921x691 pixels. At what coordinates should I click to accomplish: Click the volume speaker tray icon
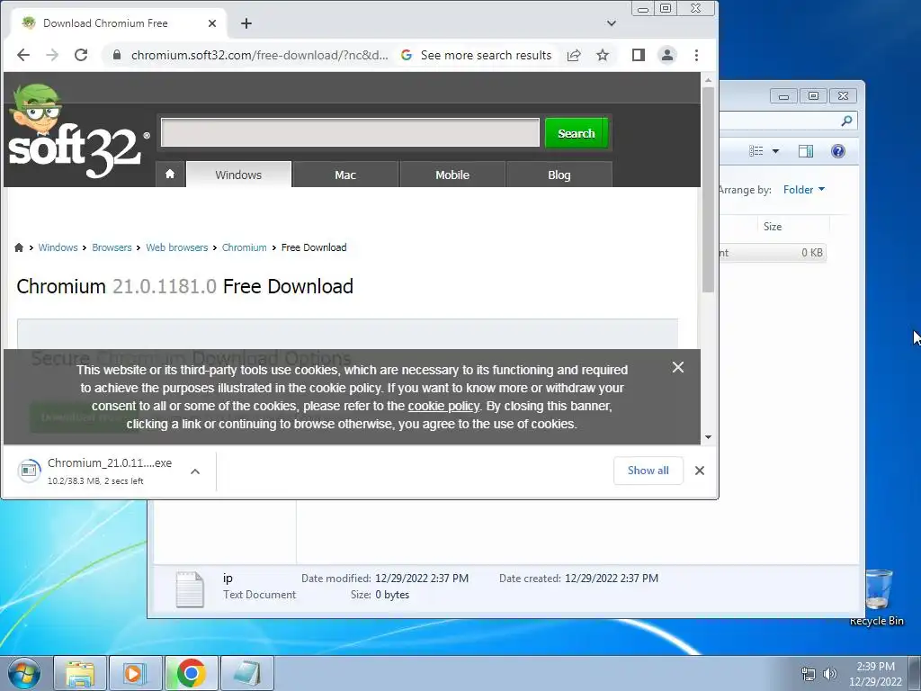(829, 674)
